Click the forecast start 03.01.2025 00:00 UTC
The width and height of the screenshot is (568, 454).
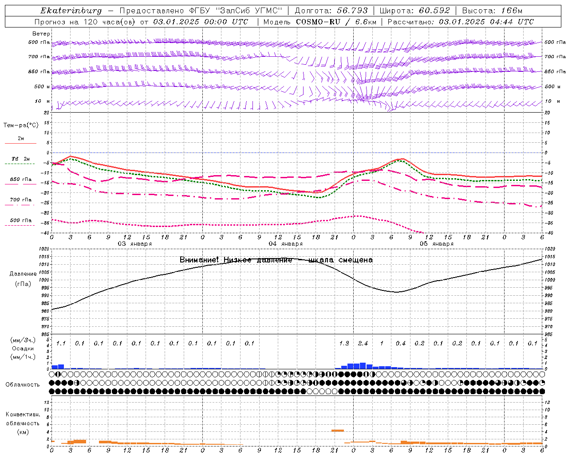[x=201, y=22]
